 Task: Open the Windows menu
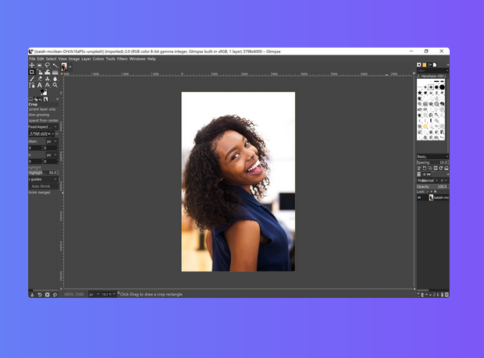coord(137,58)
